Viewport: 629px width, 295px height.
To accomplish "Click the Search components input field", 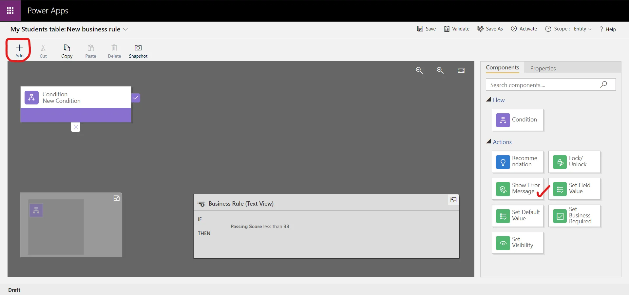I will [x=544, y=85].
